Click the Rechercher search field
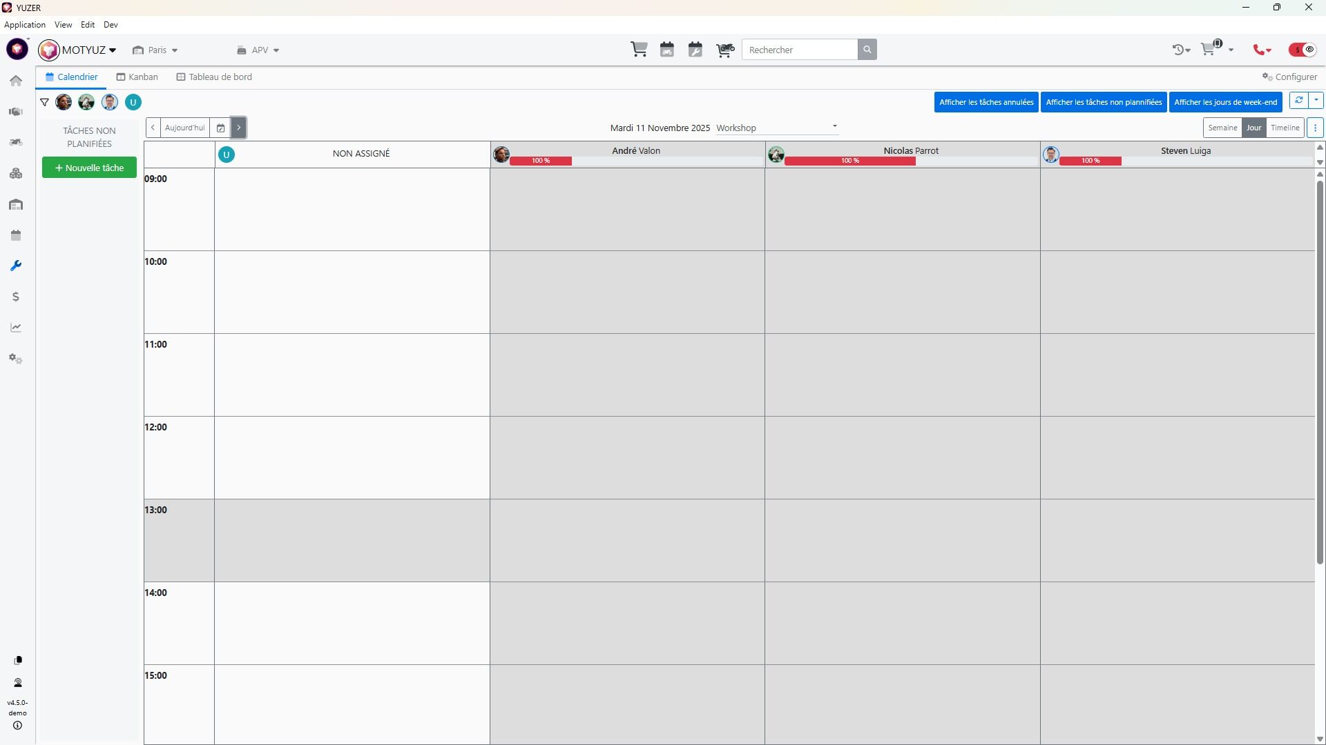Image resolution: width=1326 pixels, height=745 pixels. 800,50
